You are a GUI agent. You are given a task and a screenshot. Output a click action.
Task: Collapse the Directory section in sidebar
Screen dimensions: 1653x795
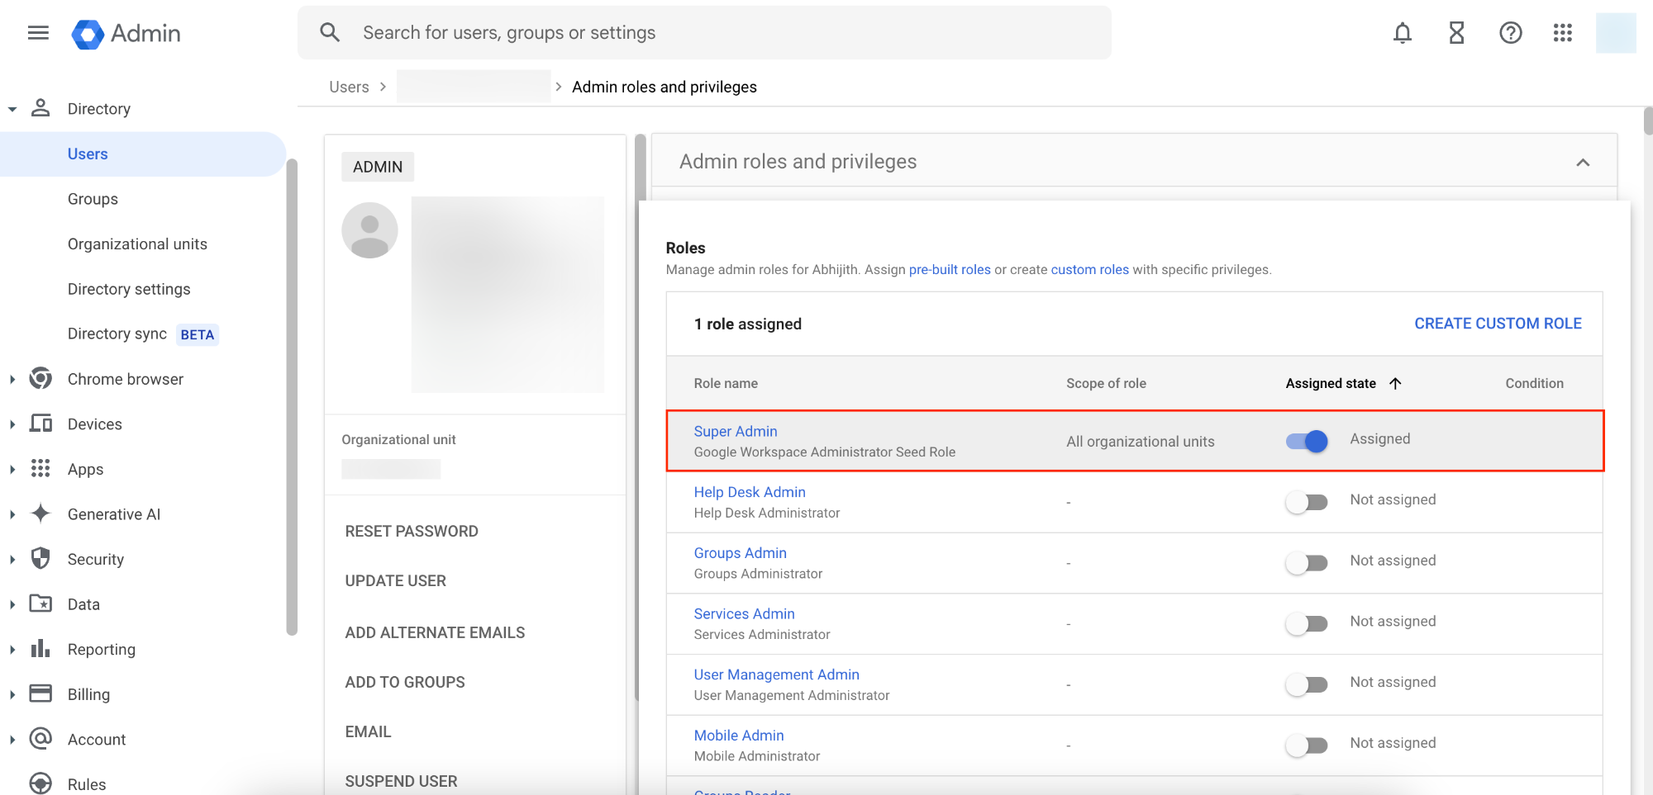coord(12,108)
